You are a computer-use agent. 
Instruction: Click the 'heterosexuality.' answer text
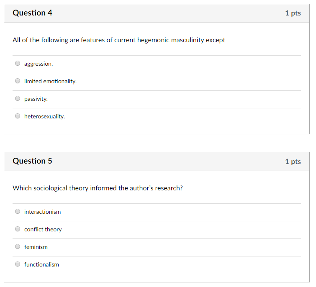(x=44, y=116)
